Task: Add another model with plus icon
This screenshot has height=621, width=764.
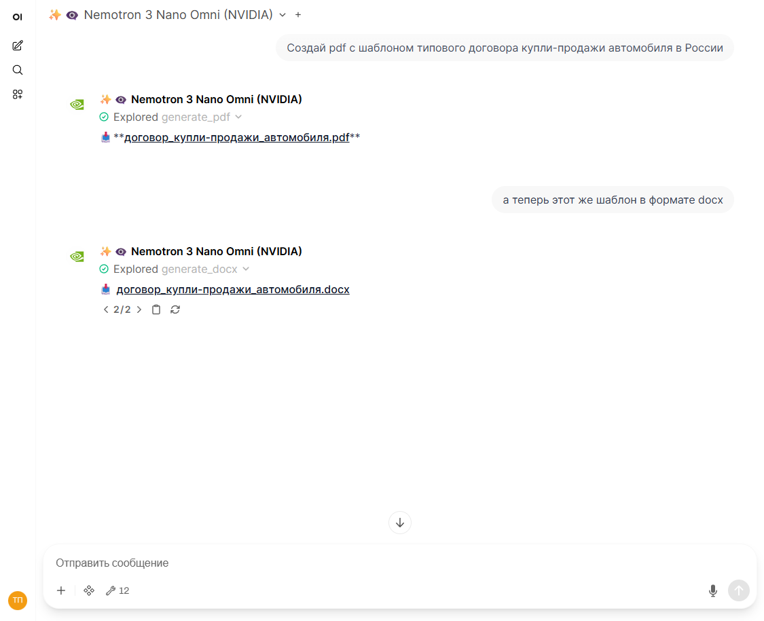Action: tap(298, 15)
